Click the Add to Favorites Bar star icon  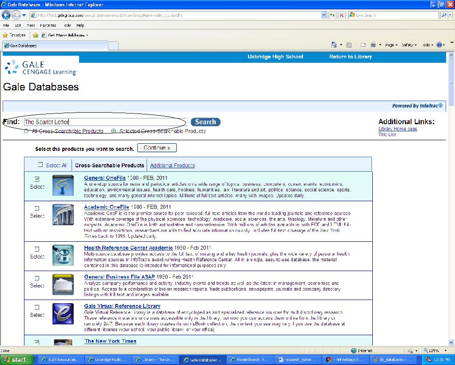click(x=36, y=35)
